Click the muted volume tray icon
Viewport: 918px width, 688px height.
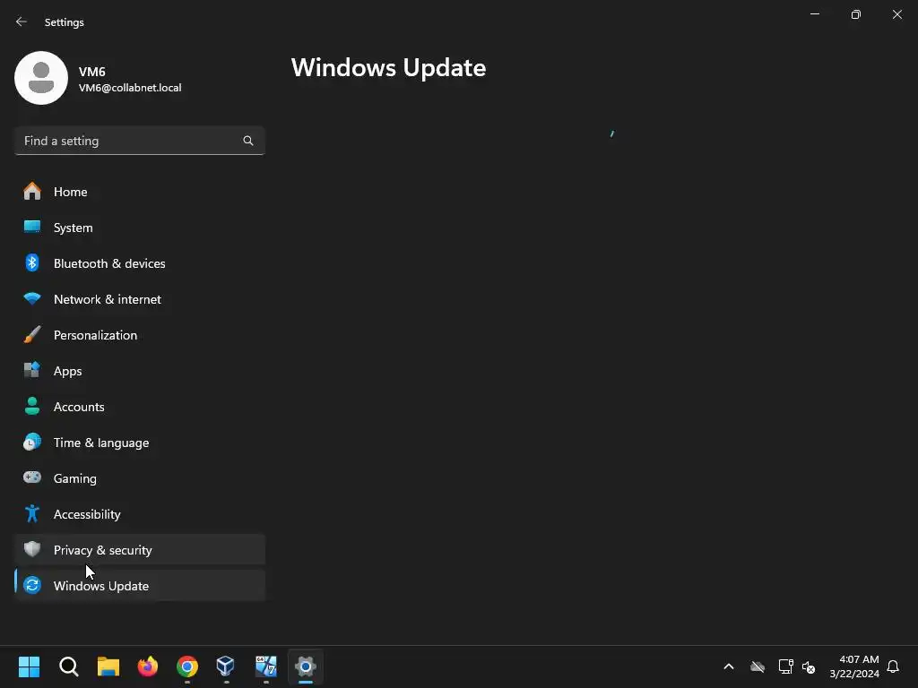(809, 666)
